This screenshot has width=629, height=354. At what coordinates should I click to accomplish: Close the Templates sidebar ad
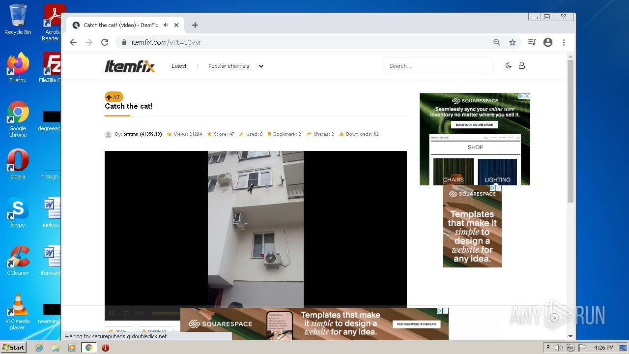(499, 188)
